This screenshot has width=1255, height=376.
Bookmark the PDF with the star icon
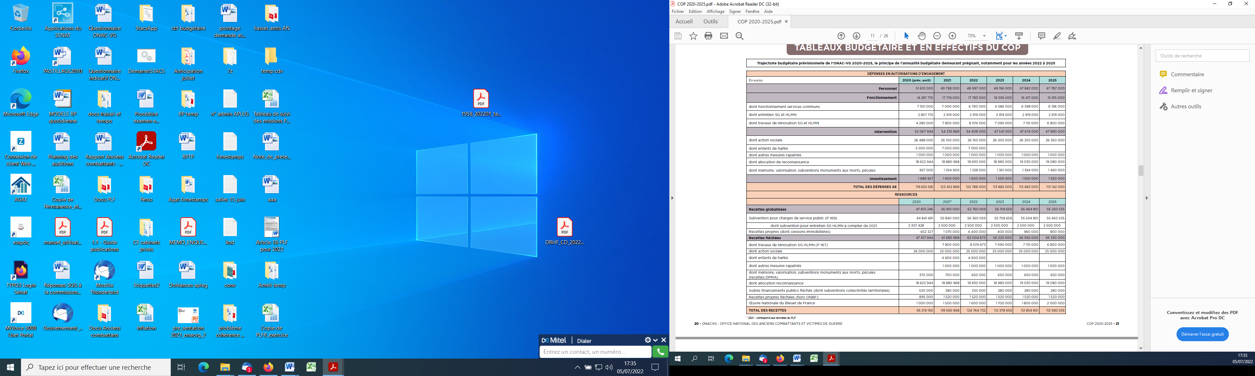(693, 36)
